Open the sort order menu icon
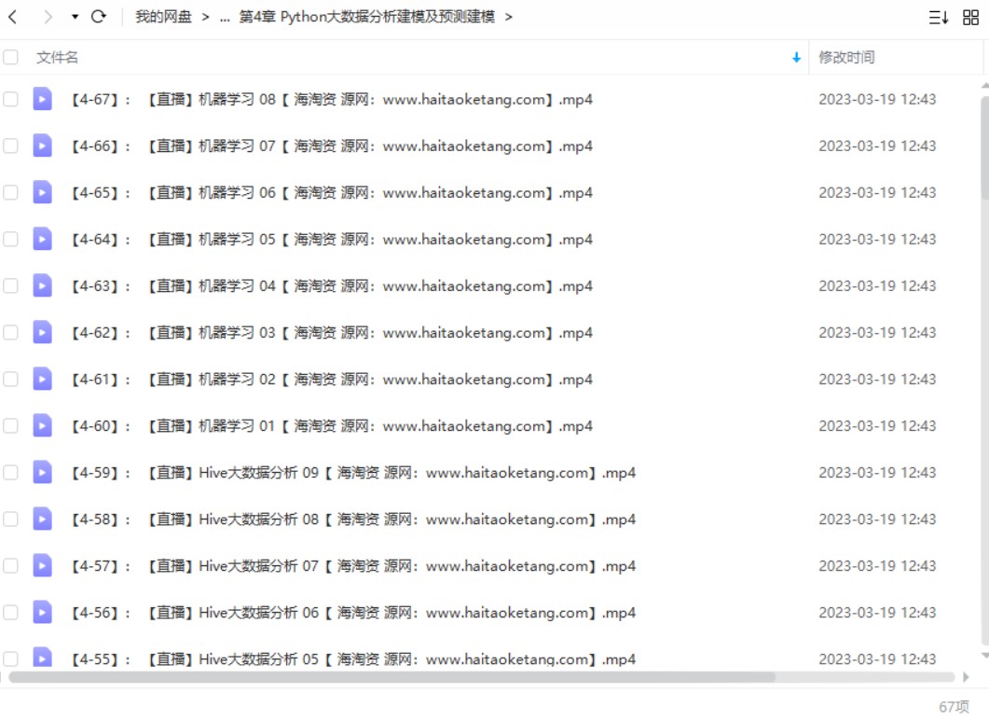 point(939,17)
